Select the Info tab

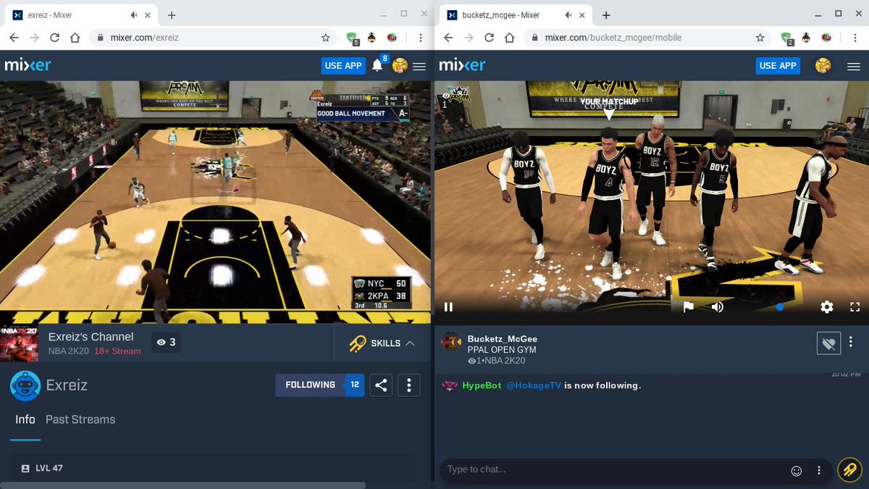click(25, 419)
